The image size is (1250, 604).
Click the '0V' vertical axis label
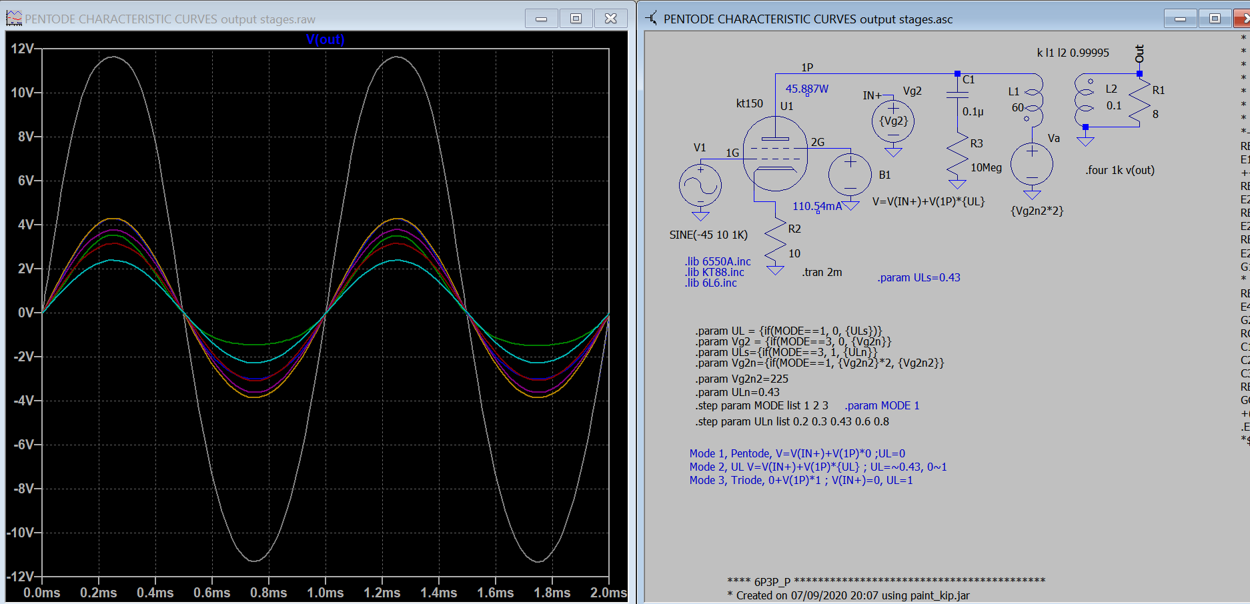(26, 313)
